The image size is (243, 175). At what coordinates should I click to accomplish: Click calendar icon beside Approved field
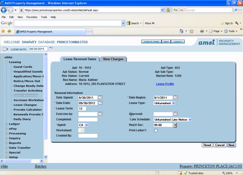(x=175, y=114)
